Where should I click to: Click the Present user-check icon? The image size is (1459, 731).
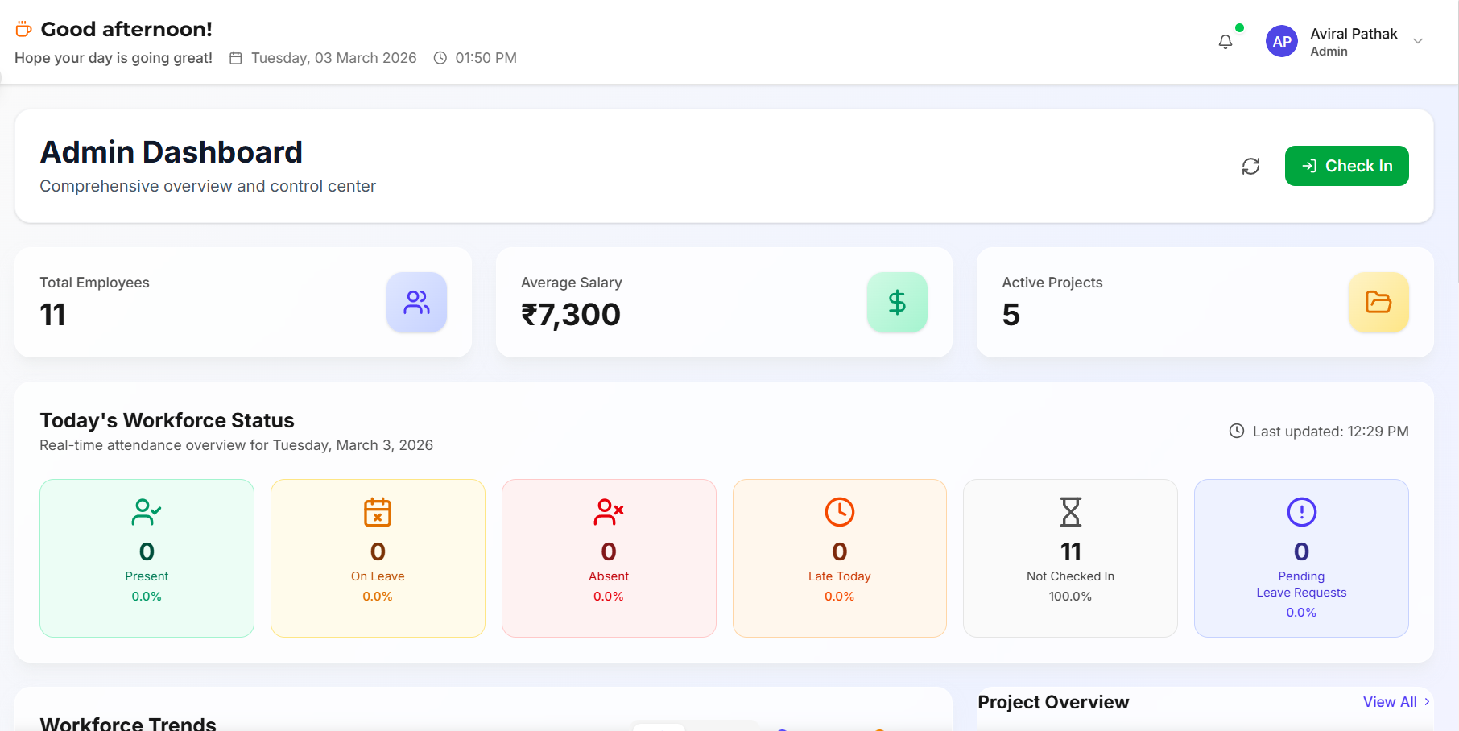click(147, 512)
